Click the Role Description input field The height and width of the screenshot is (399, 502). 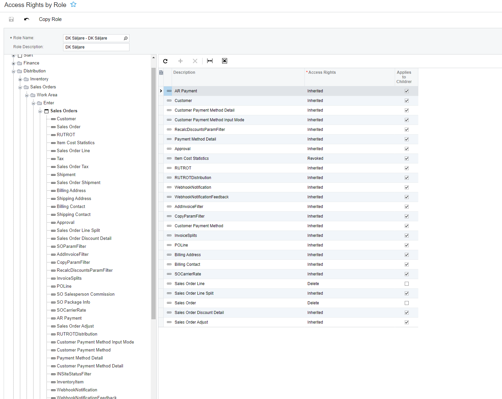96,47
